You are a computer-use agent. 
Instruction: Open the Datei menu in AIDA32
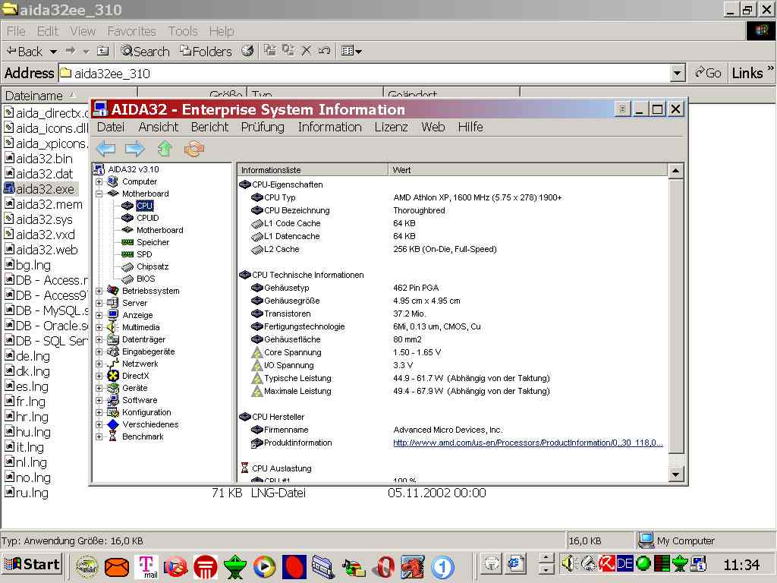click(x=111, y=128)
